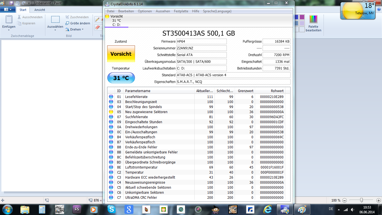Open the Datei menu in CrystalDiskInfo
This screenshot has width=382, height=215.
pyautogui.click(x=110, y=11)
